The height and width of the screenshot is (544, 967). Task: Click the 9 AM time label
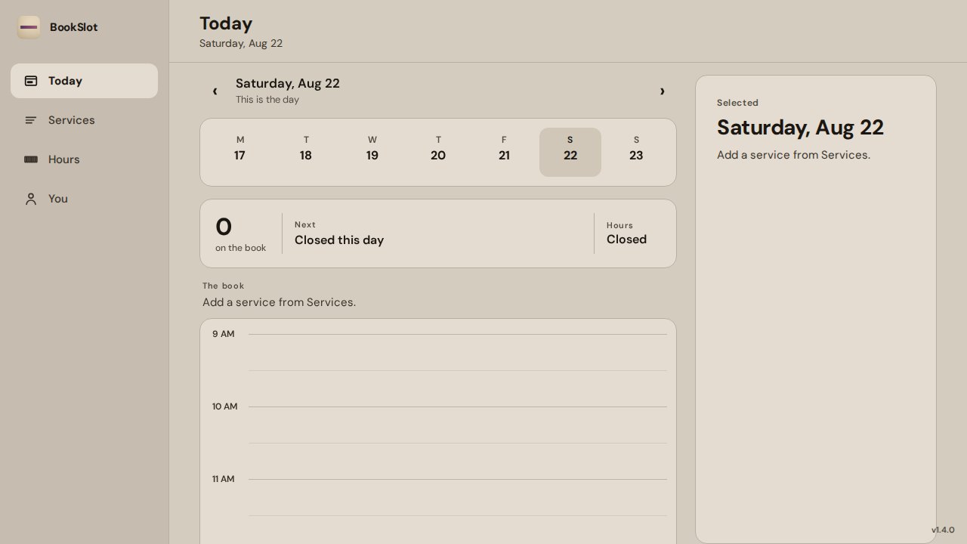pyautogui.click(x=223, y=334)
